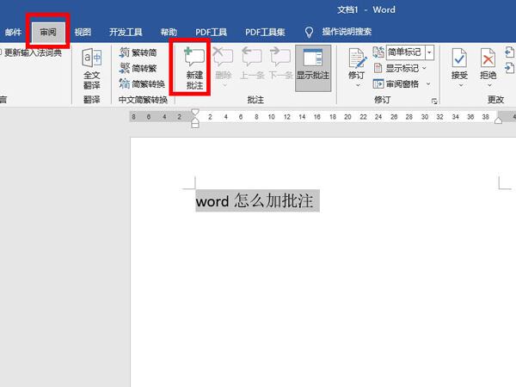Select the 开发工具 tab
Screen dimensions: 516x387
pos(126,32)
